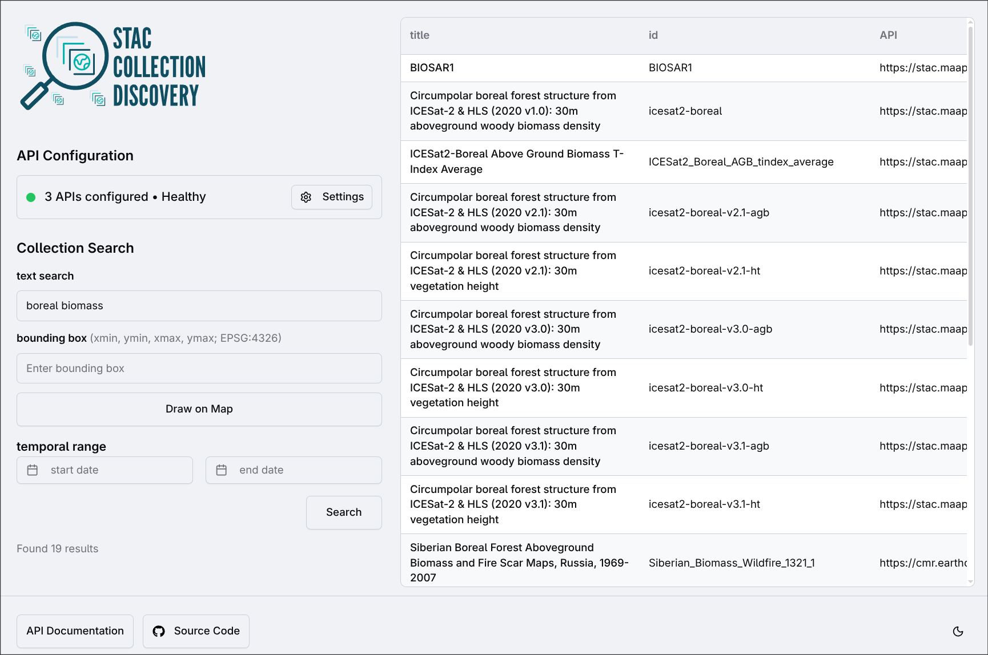
Task: Click the Found 19 results text
Action: pyautogui.click(x=57, y=549)
